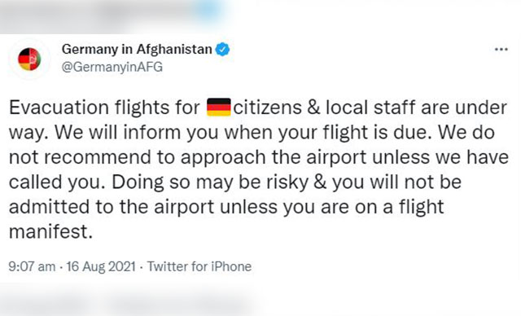Viewport: 521px width, 316px height.
Task: Click the blurred header bar at top
Action: pyautogui.click(x=115, y=16)
